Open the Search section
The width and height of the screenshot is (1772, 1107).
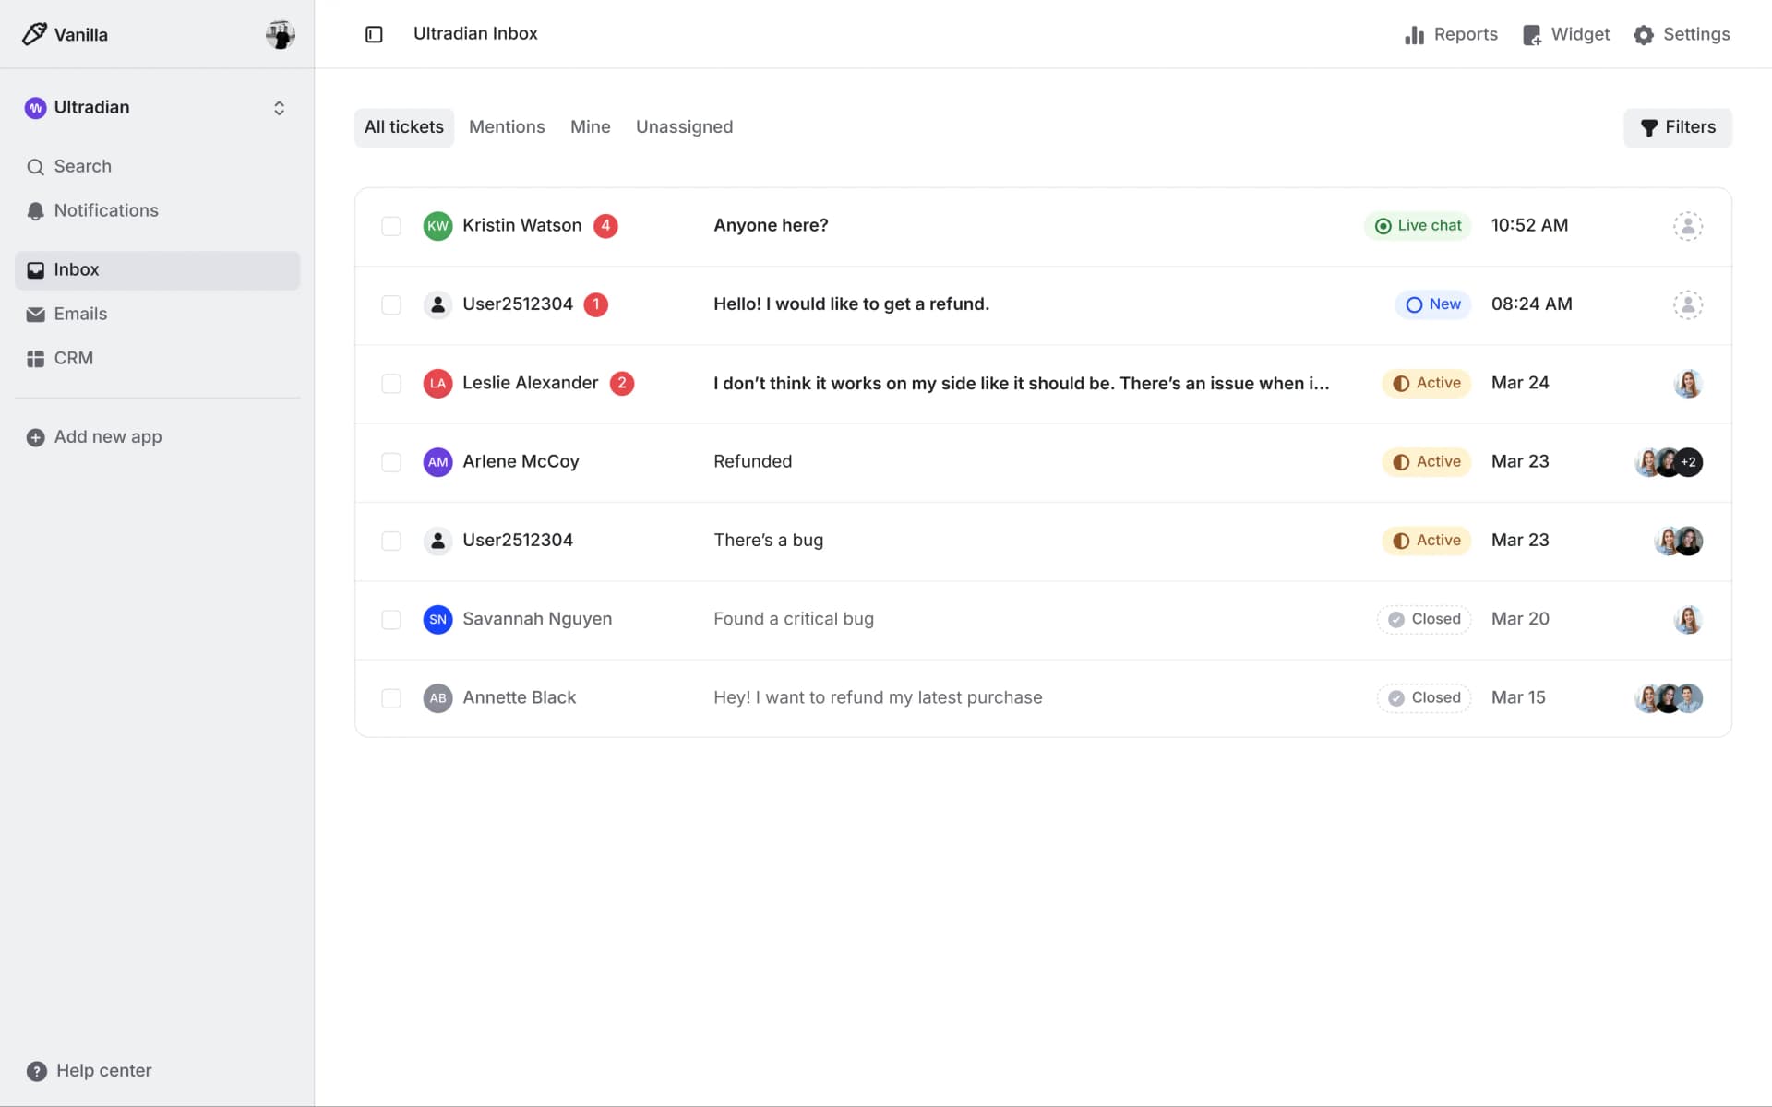(x=83, y=166)
